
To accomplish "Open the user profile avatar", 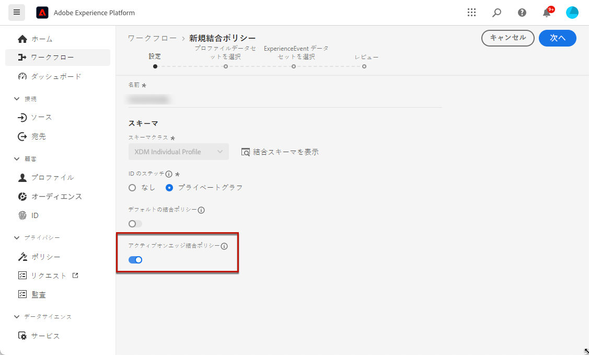I will (x=572, y=13).
